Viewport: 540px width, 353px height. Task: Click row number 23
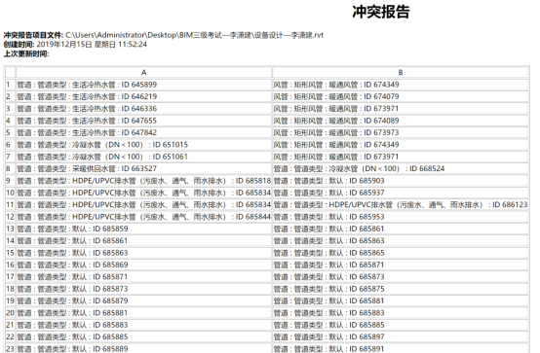(10, 348)
